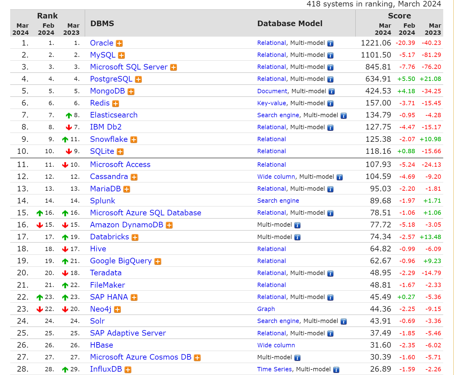Open the Splunk link
This screenshot has width=454, height=375.
click(103, 201)
